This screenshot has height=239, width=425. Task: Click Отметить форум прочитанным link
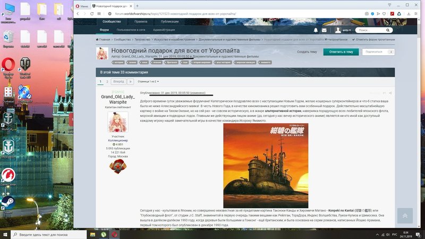point(373,39)
